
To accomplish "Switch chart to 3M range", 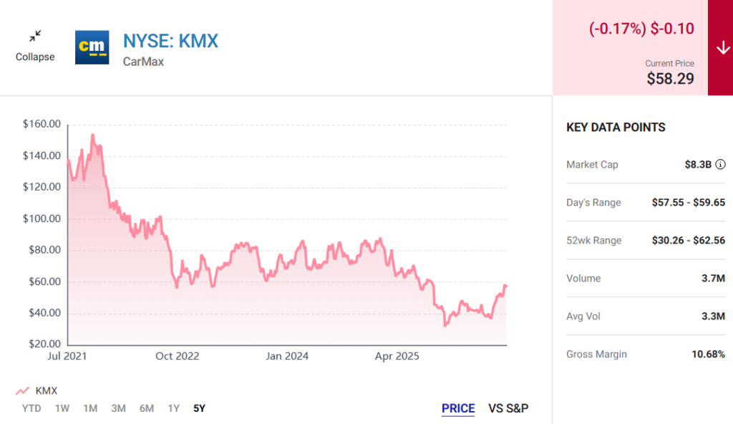I will click(118, 408).
